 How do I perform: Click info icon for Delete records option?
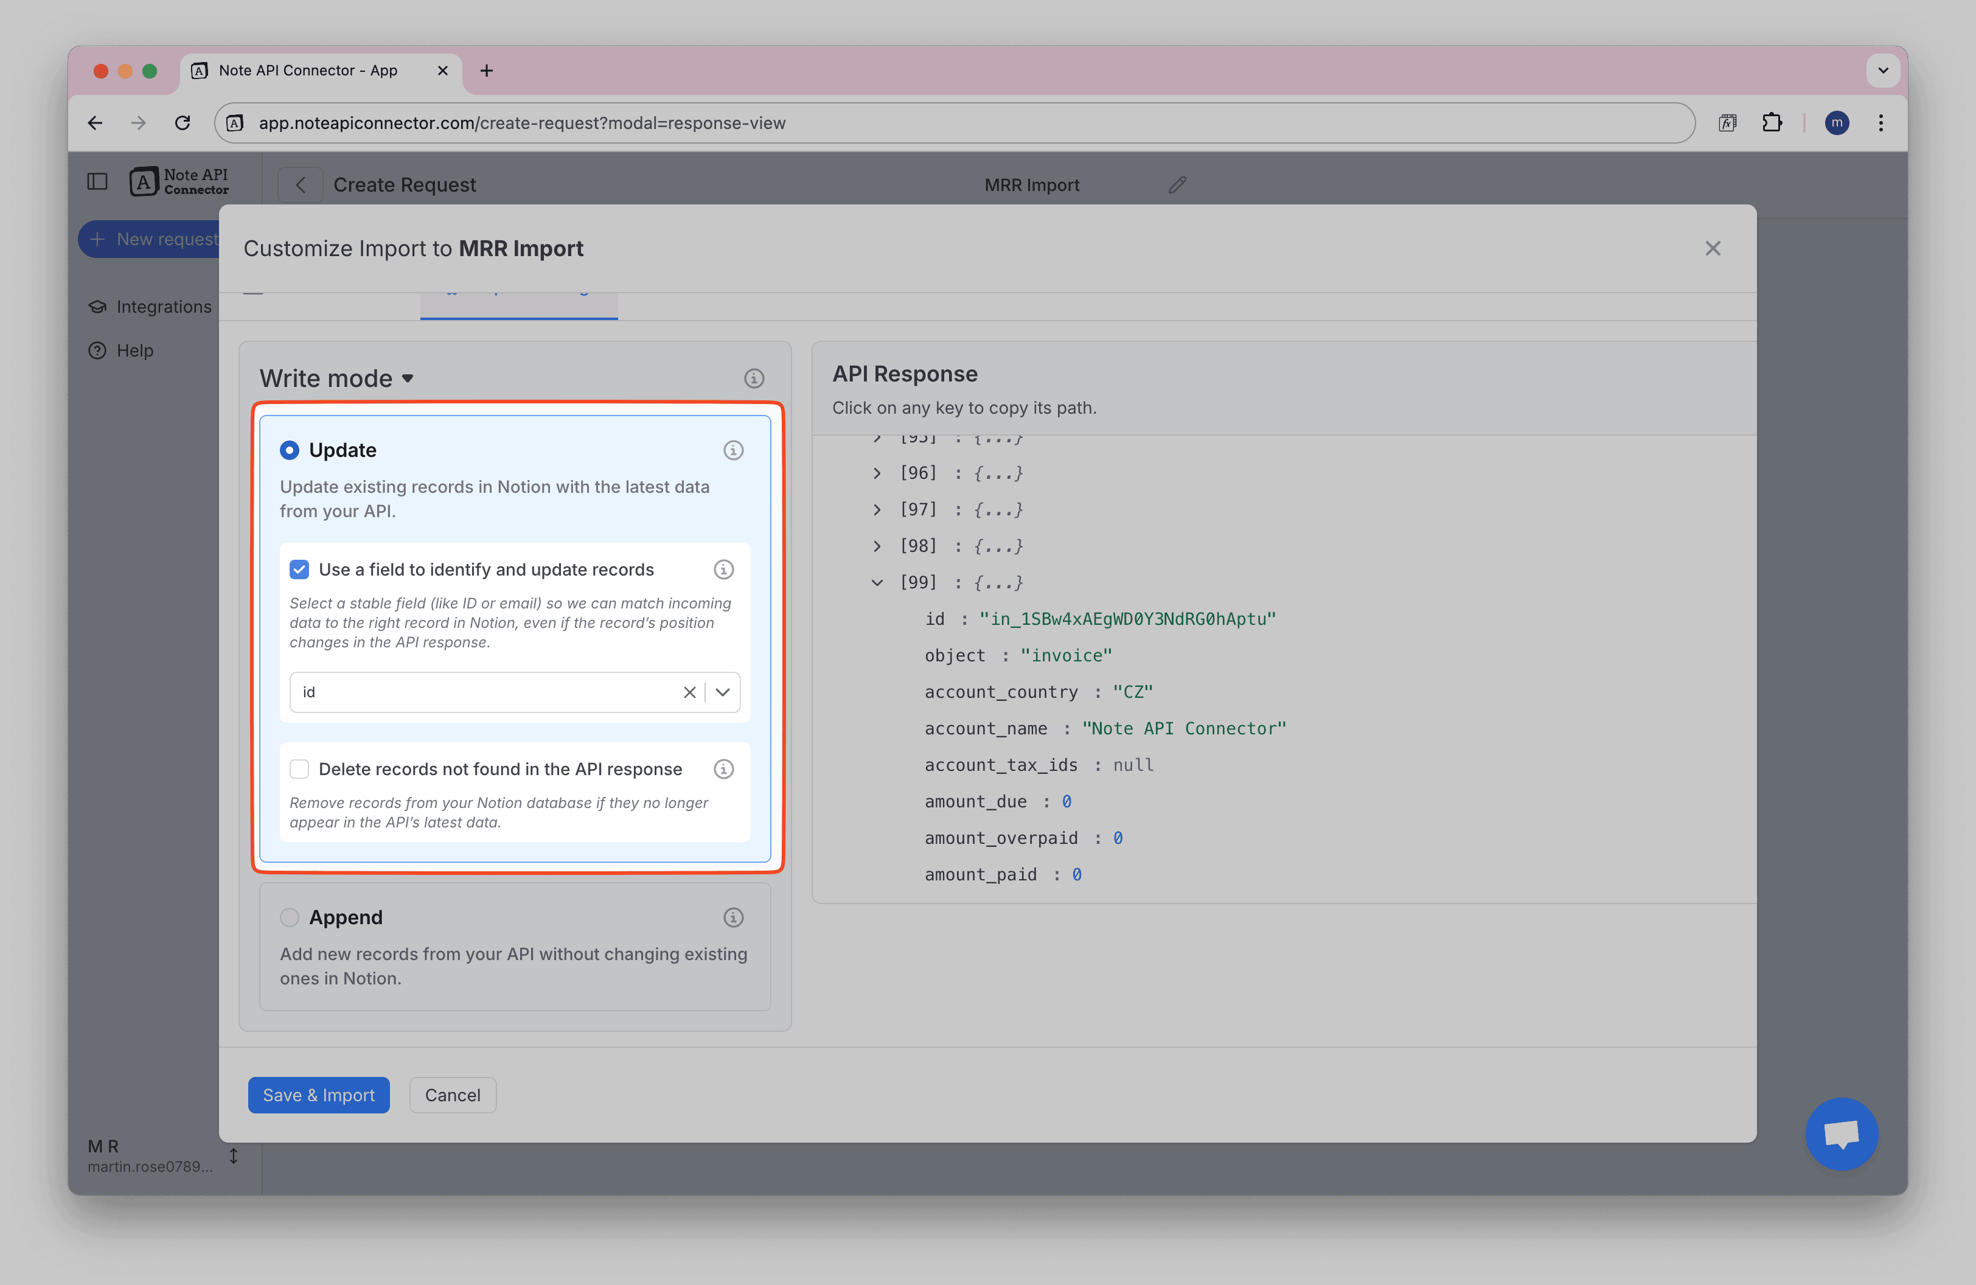pos(723,768)
